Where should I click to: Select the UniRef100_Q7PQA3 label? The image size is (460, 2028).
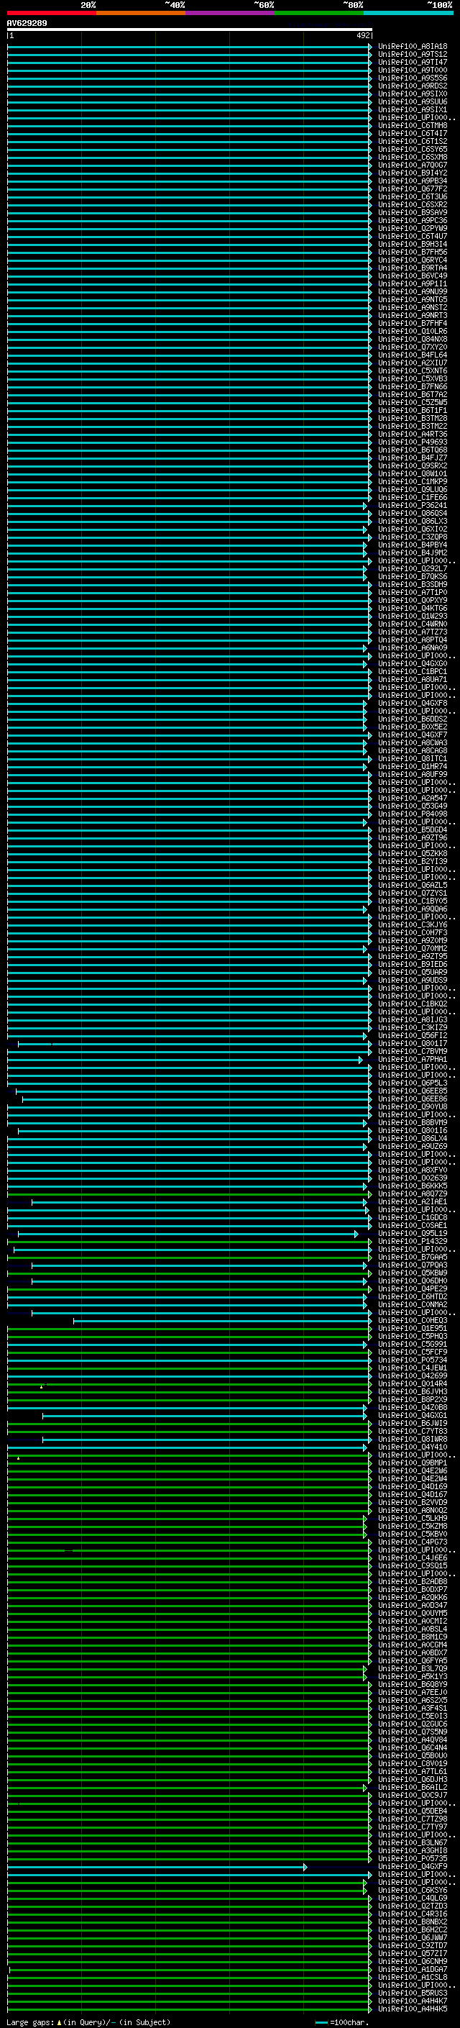[x=413, y=1265]
